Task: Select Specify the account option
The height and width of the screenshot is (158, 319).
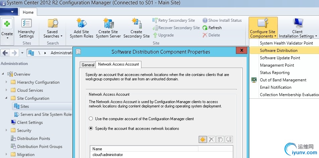Action: [x=134, y=129]
